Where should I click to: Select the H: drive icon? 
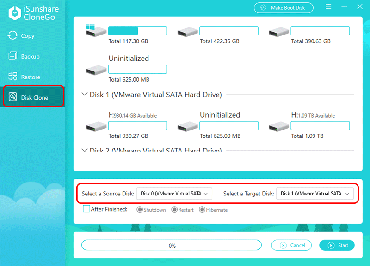coord(279,126)
